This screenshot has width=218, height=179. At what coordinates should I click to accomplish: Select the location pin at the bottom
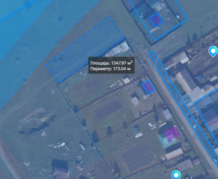(x=176, y=175)
